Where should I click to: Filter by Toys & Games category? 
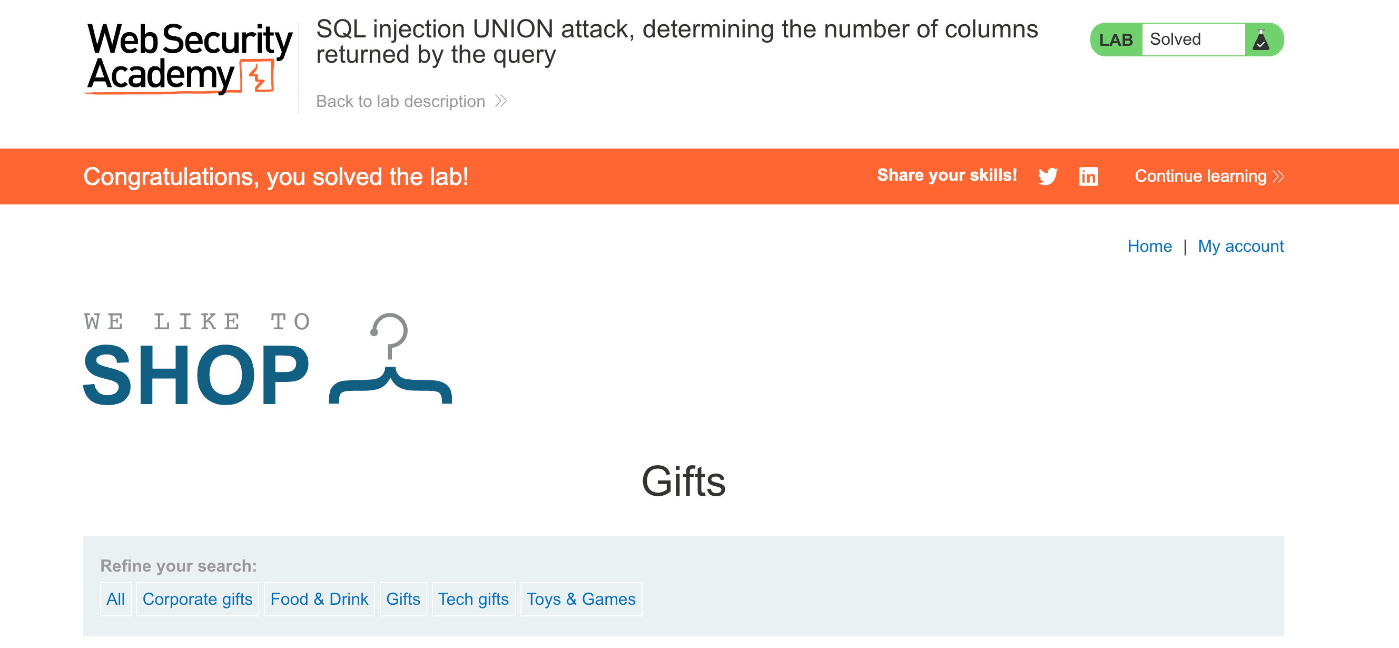coord(580,598)
